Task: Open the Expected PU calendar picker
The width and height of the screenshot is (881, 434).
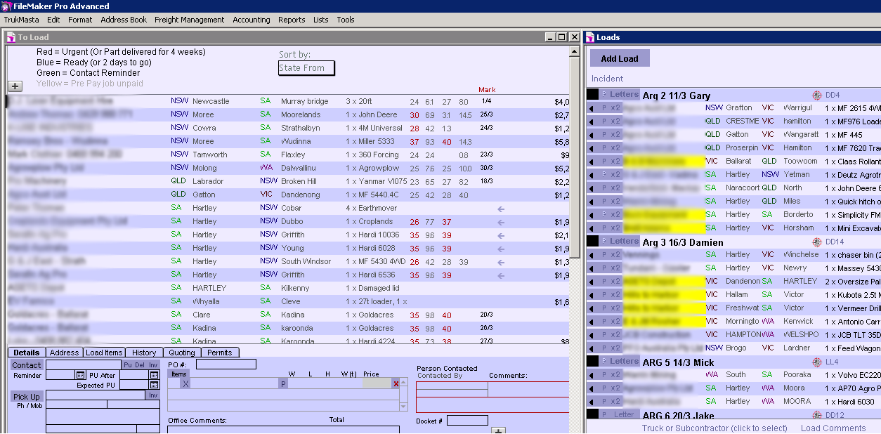Action: [154, 386]
